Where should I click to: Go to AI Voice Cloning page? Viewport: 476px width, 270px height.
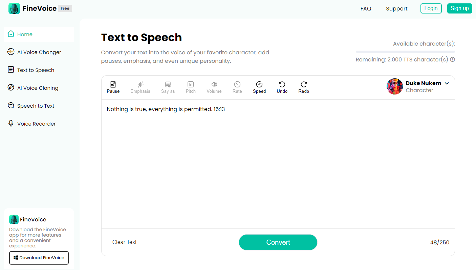[x=38, y=88]
